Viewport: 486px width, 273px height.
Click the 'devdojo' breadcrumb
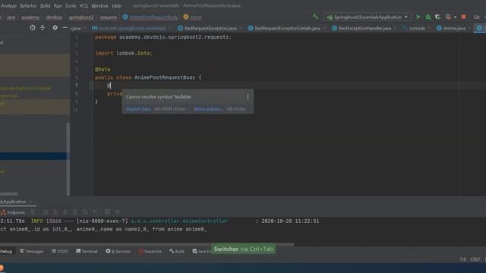(54, 17)
